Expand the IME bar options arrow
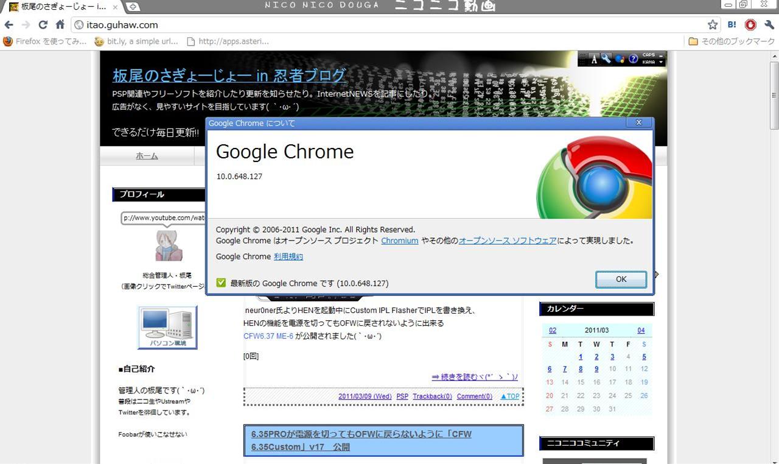 click(661, 62)
